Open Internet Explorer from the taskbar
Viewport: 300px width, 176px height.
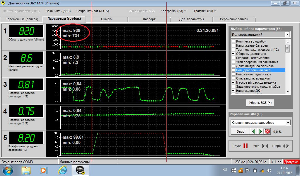pyautogui.click(x=62, y=170)
